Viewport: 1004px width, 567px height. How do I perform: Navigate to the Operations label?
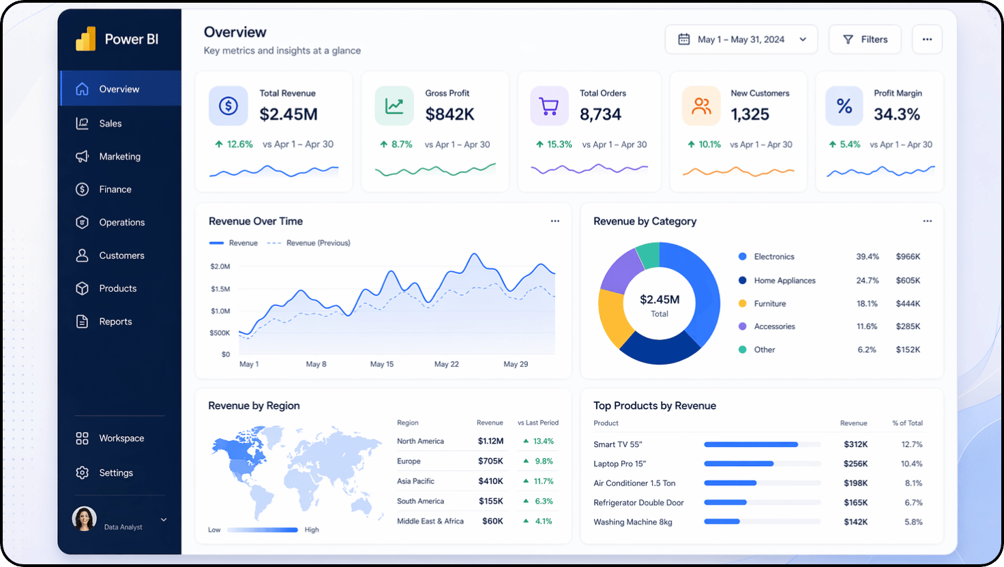pos(122,222)
